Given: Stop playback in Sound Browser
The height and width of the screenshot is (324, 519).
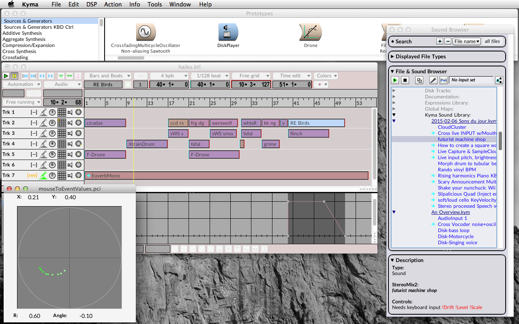Looking at the screenshot, I should click(x=405, y=80).
